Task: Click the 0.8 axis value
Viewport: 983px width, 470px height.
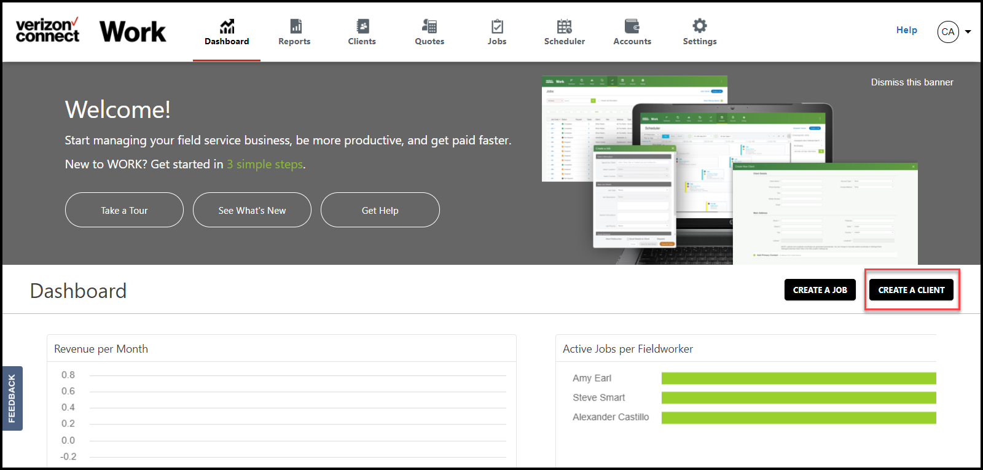Action: pos(68,375)
